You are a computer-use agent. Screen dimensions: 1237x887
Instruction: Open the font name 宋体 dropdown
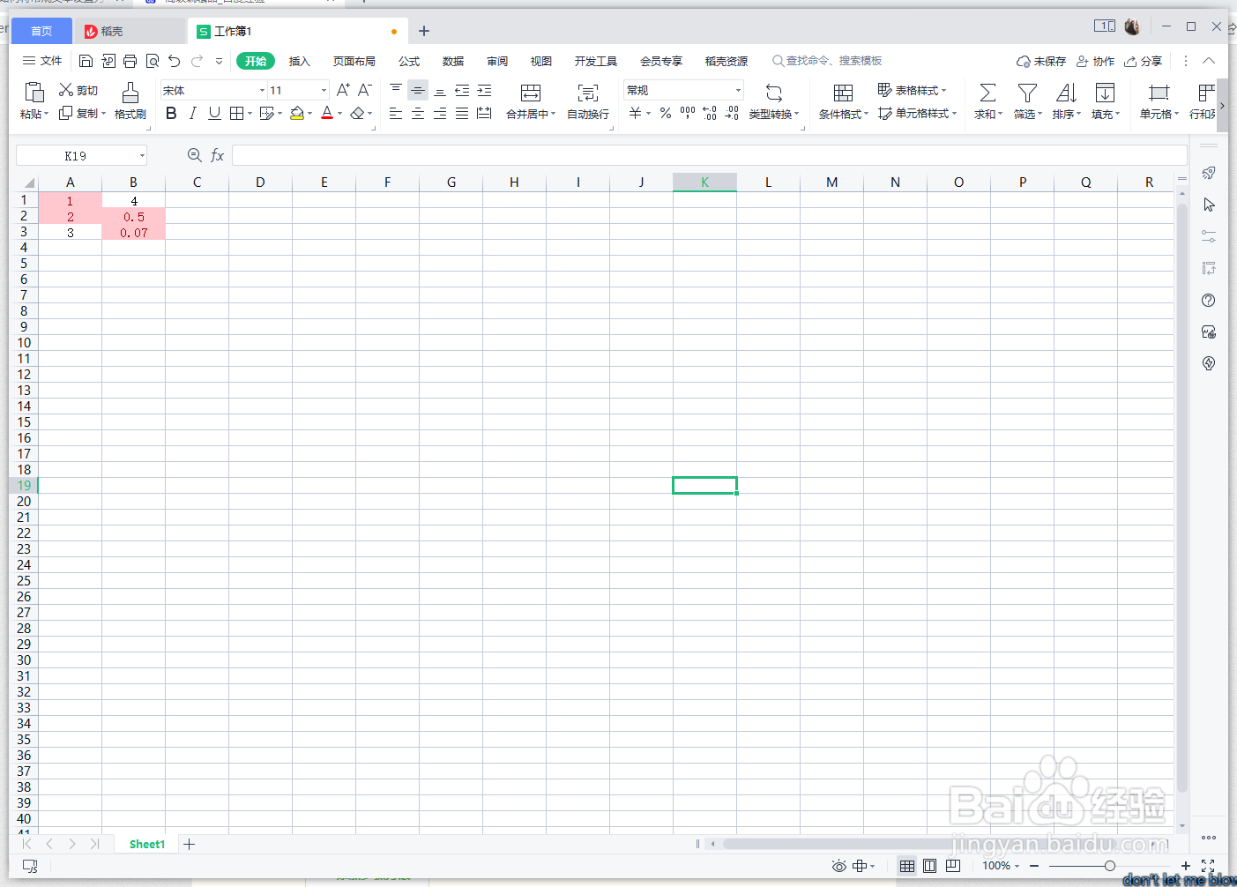point(262,90)
